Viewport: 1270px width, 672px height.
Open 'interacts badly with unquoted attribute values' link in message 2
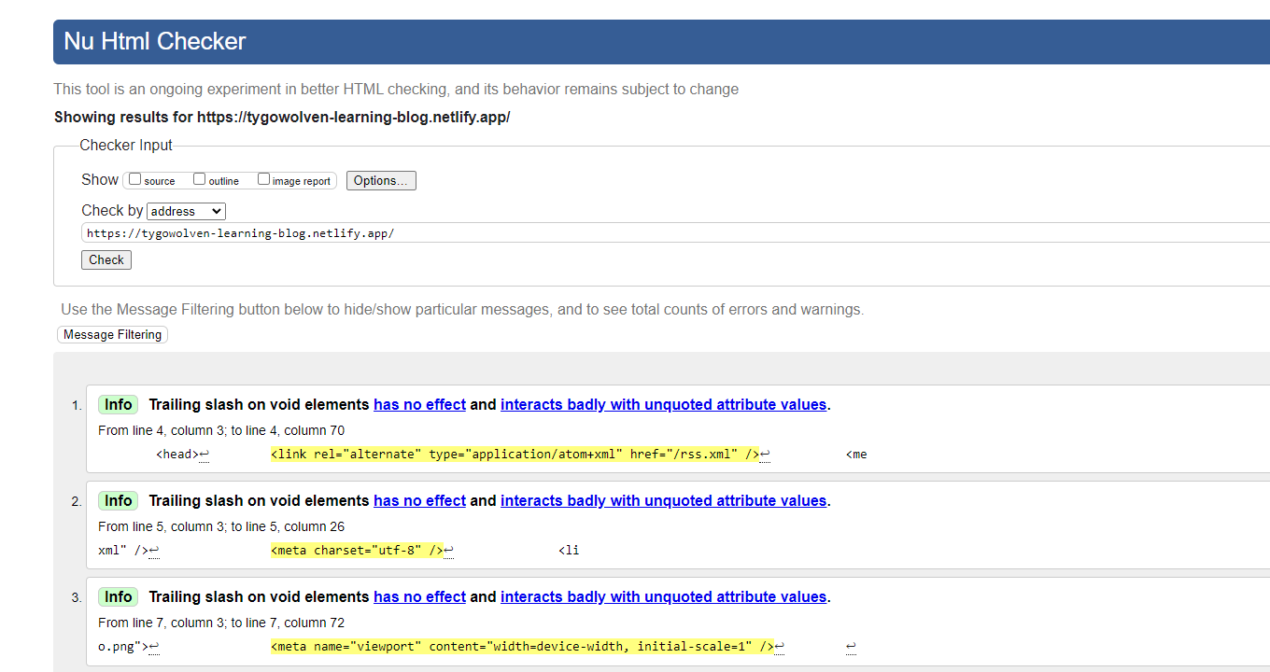tap(663, 500)
